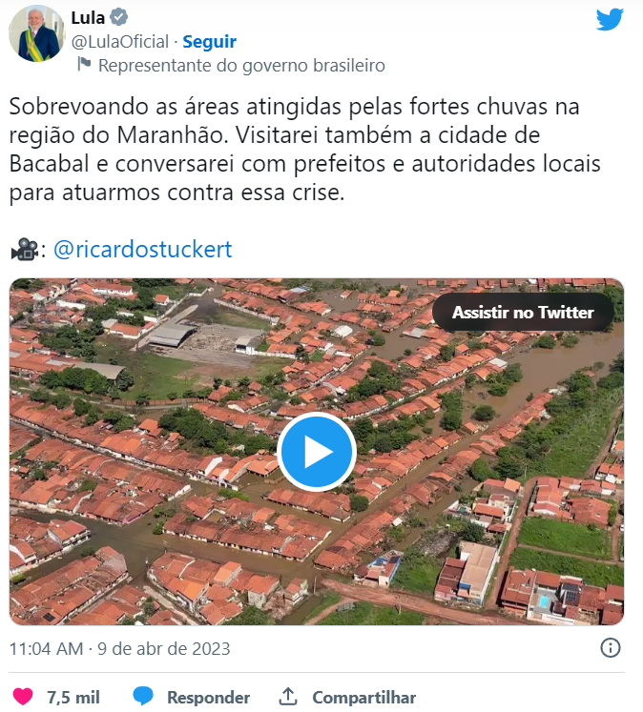Viewport: 643px width, 712px height.
Task: Follow the account via Seguir
Action: click(x=210, y=42)
